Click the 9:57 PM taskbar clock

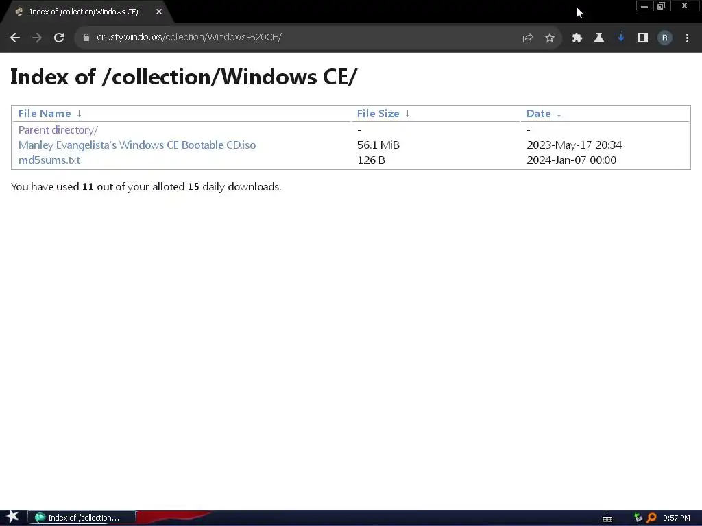[677, 518]
